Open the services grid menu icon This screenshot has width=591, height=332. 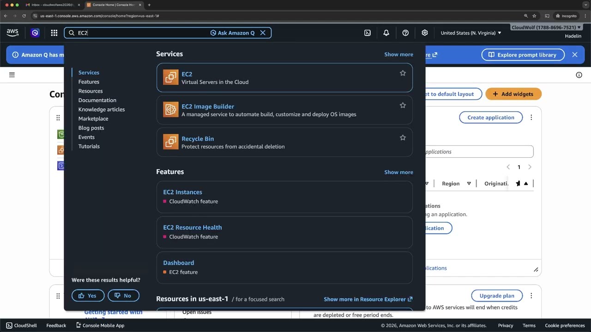coord(54,33)
